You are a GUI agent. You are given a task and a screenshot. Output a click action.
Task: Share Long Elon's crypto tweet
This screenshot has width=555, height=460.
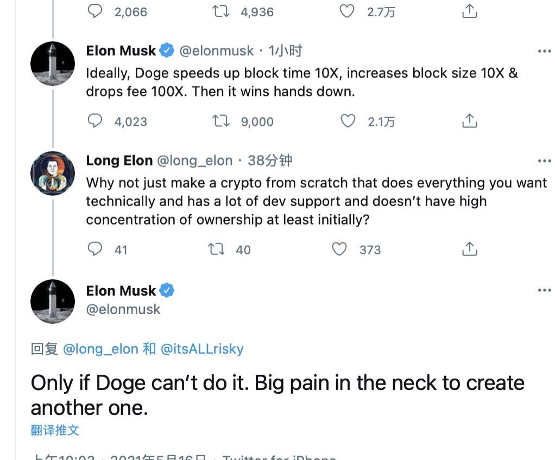point(469,249)
